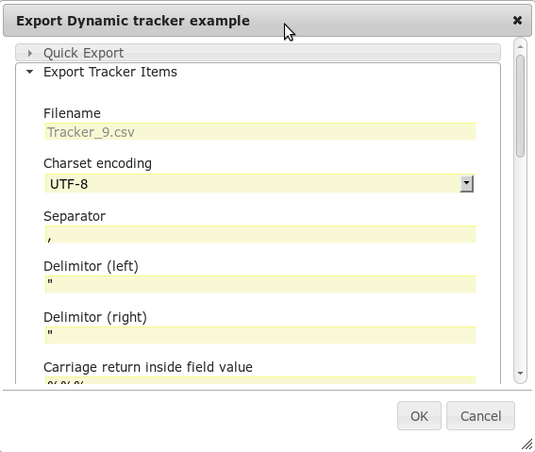Click the vertical scrollbar thumb
This screenshot has height=452, width=535.
pos(520,106)
